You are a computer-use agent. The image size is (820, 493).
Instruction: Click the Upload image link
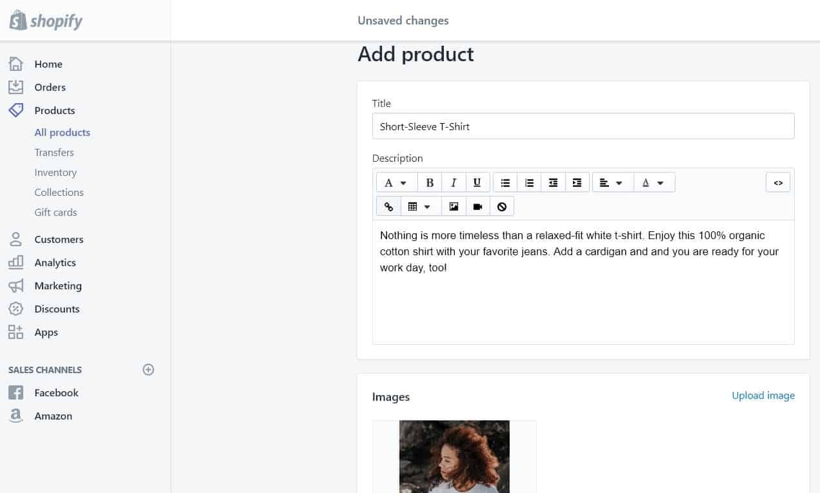click(763, 396)
